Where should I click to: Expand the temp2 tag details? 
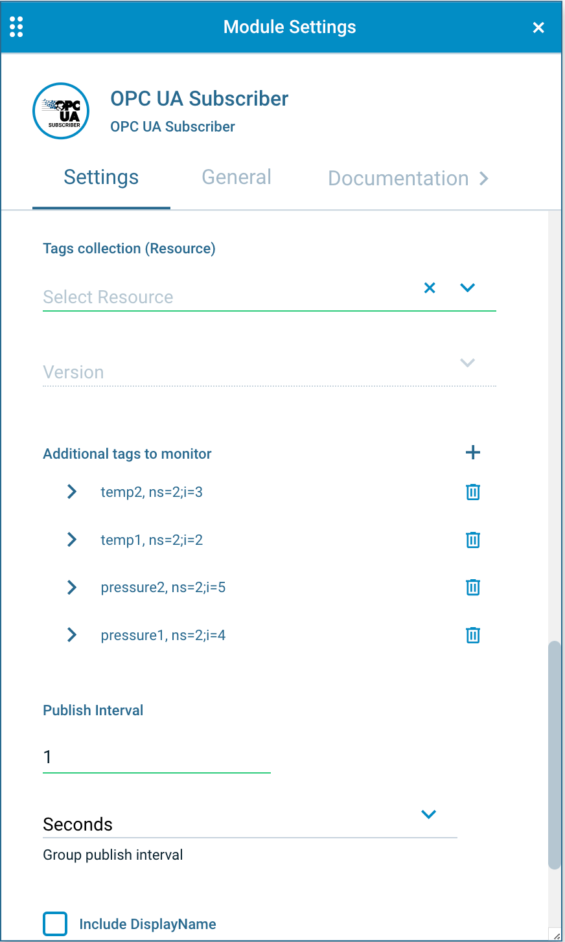click(x=71, y=492)
